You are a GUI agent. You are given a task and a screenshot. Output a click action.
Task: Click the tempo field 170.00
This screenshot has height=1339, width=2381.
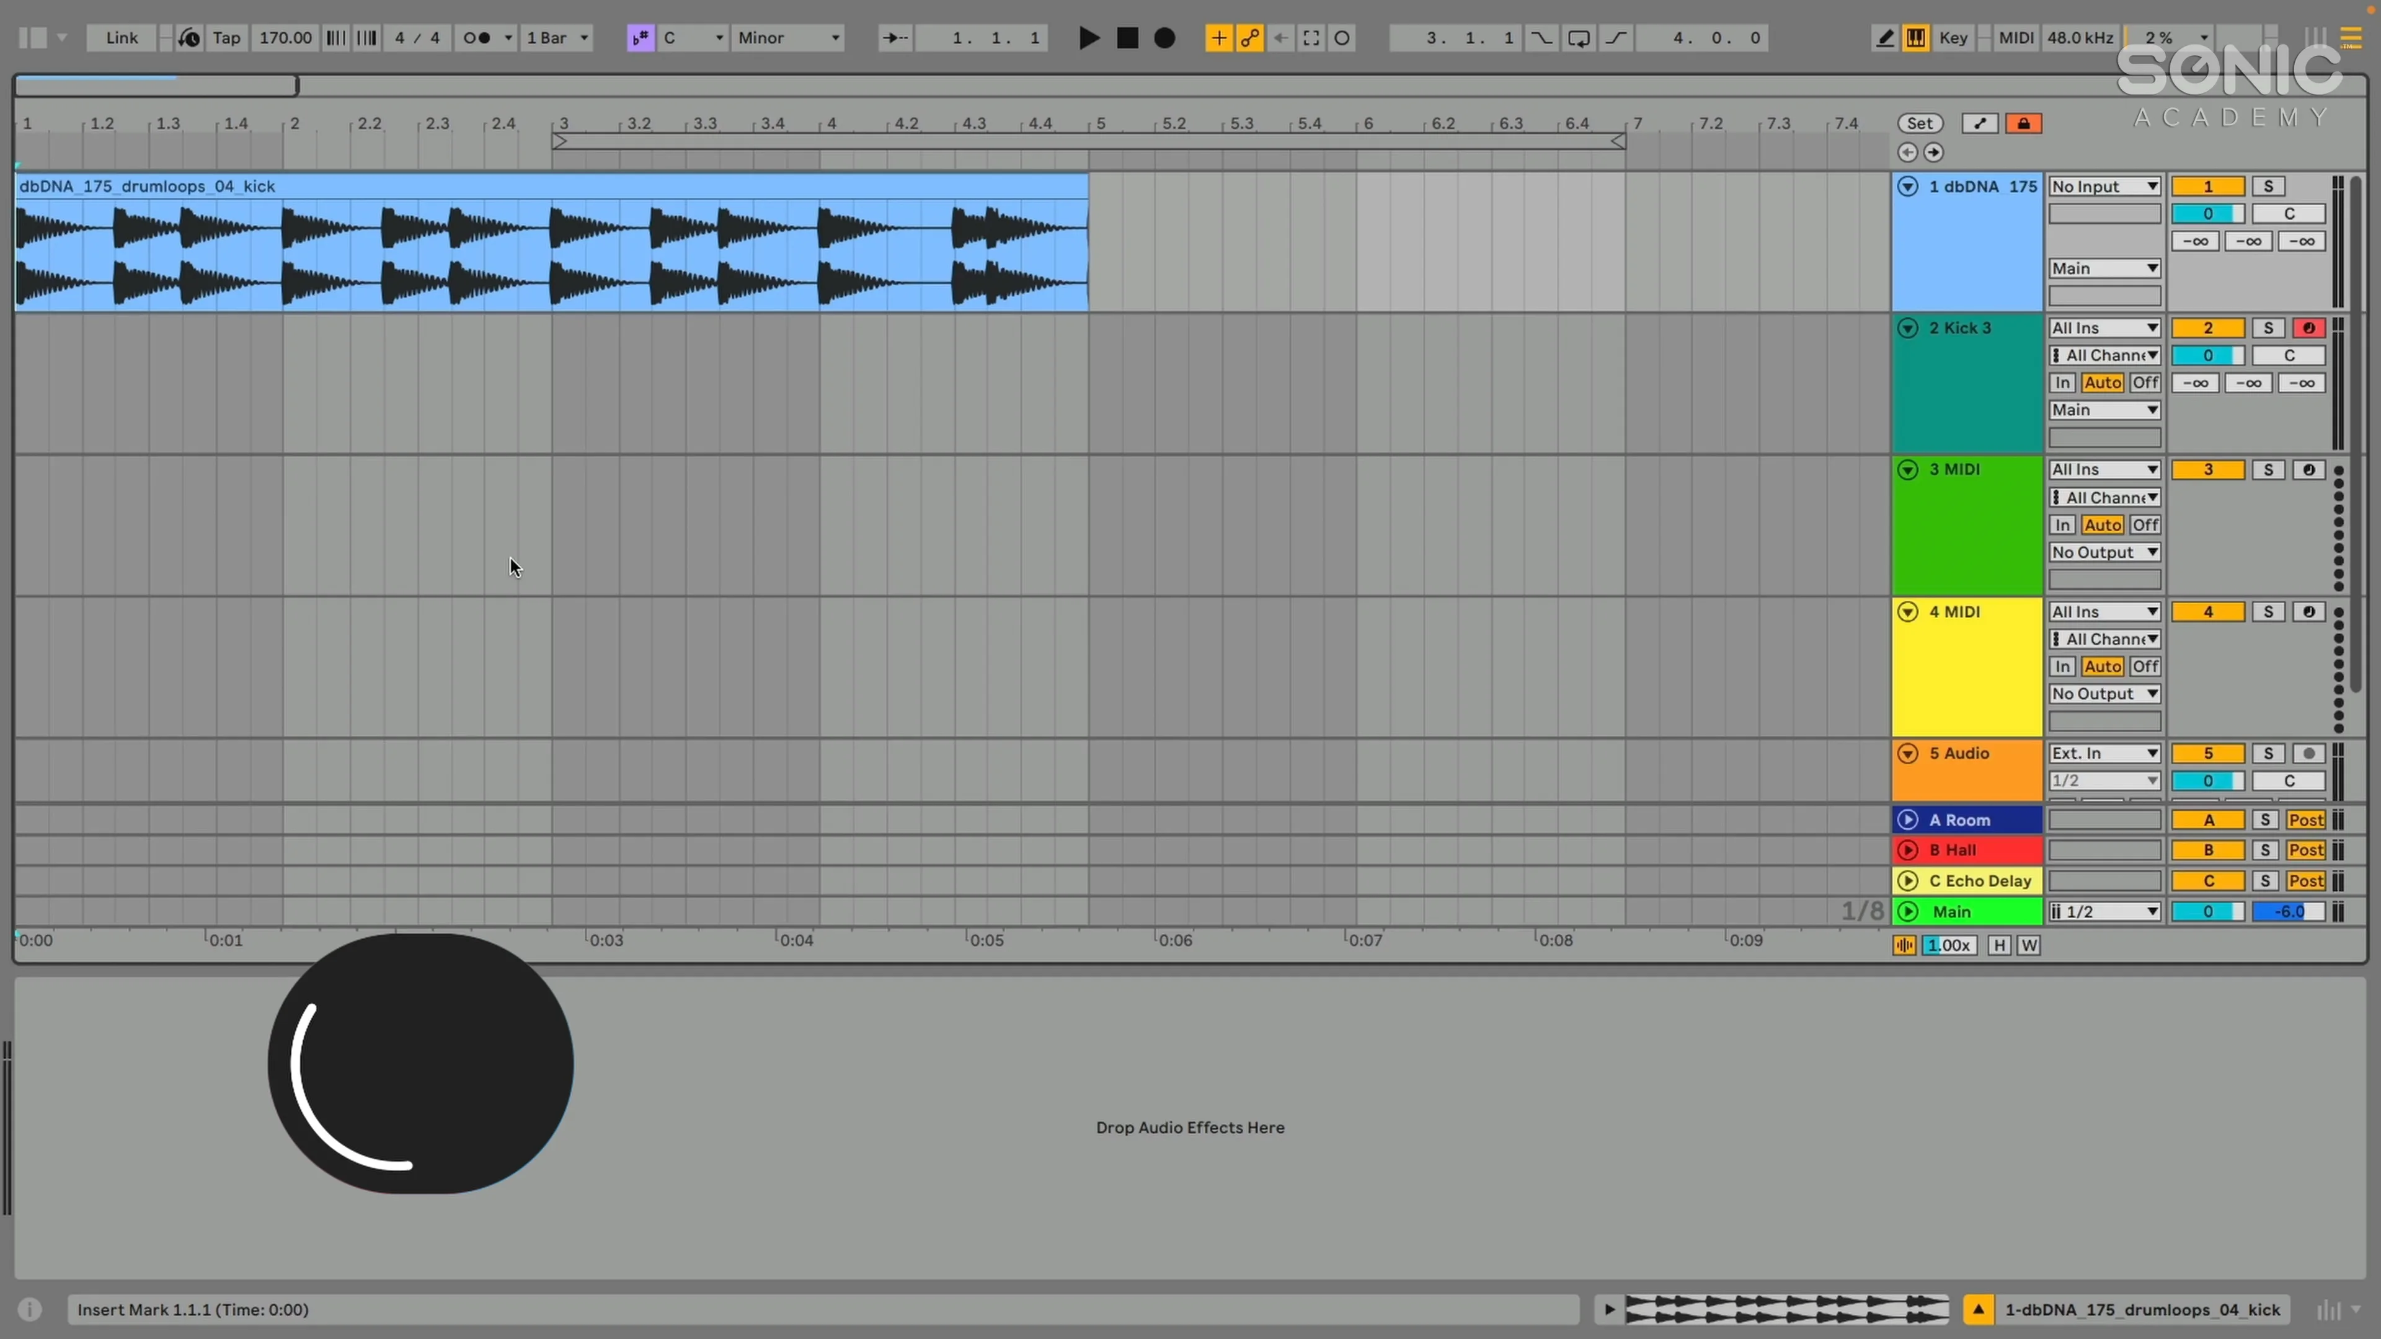pyautogui.click(x=285, y=38)
